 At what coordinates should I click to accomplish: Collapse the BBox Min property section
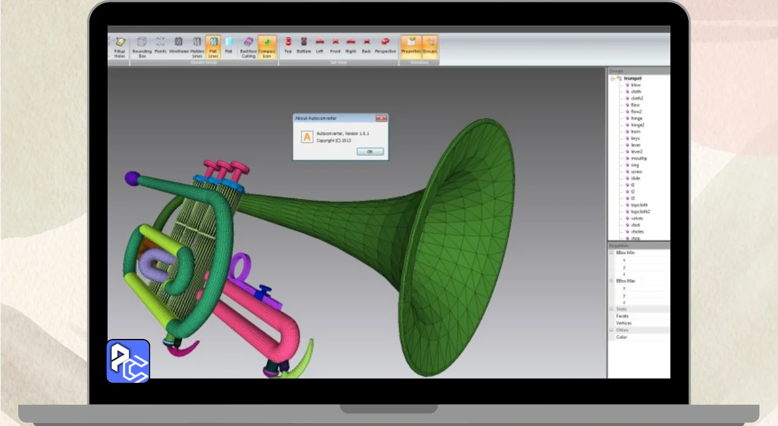612,253
